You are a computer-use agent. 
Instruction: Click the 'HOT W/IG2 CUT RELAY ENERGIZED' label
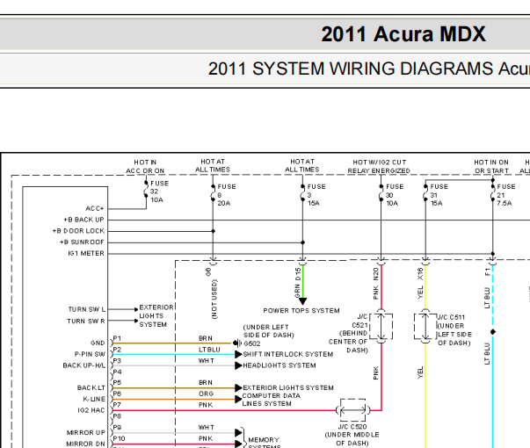(x=379, y=167)
